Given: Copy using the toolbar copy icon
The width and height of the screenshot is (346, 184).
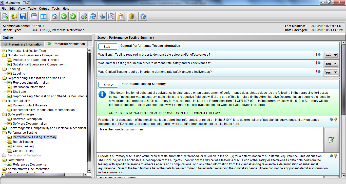Looking at the screenshot, I should point(111,16).
